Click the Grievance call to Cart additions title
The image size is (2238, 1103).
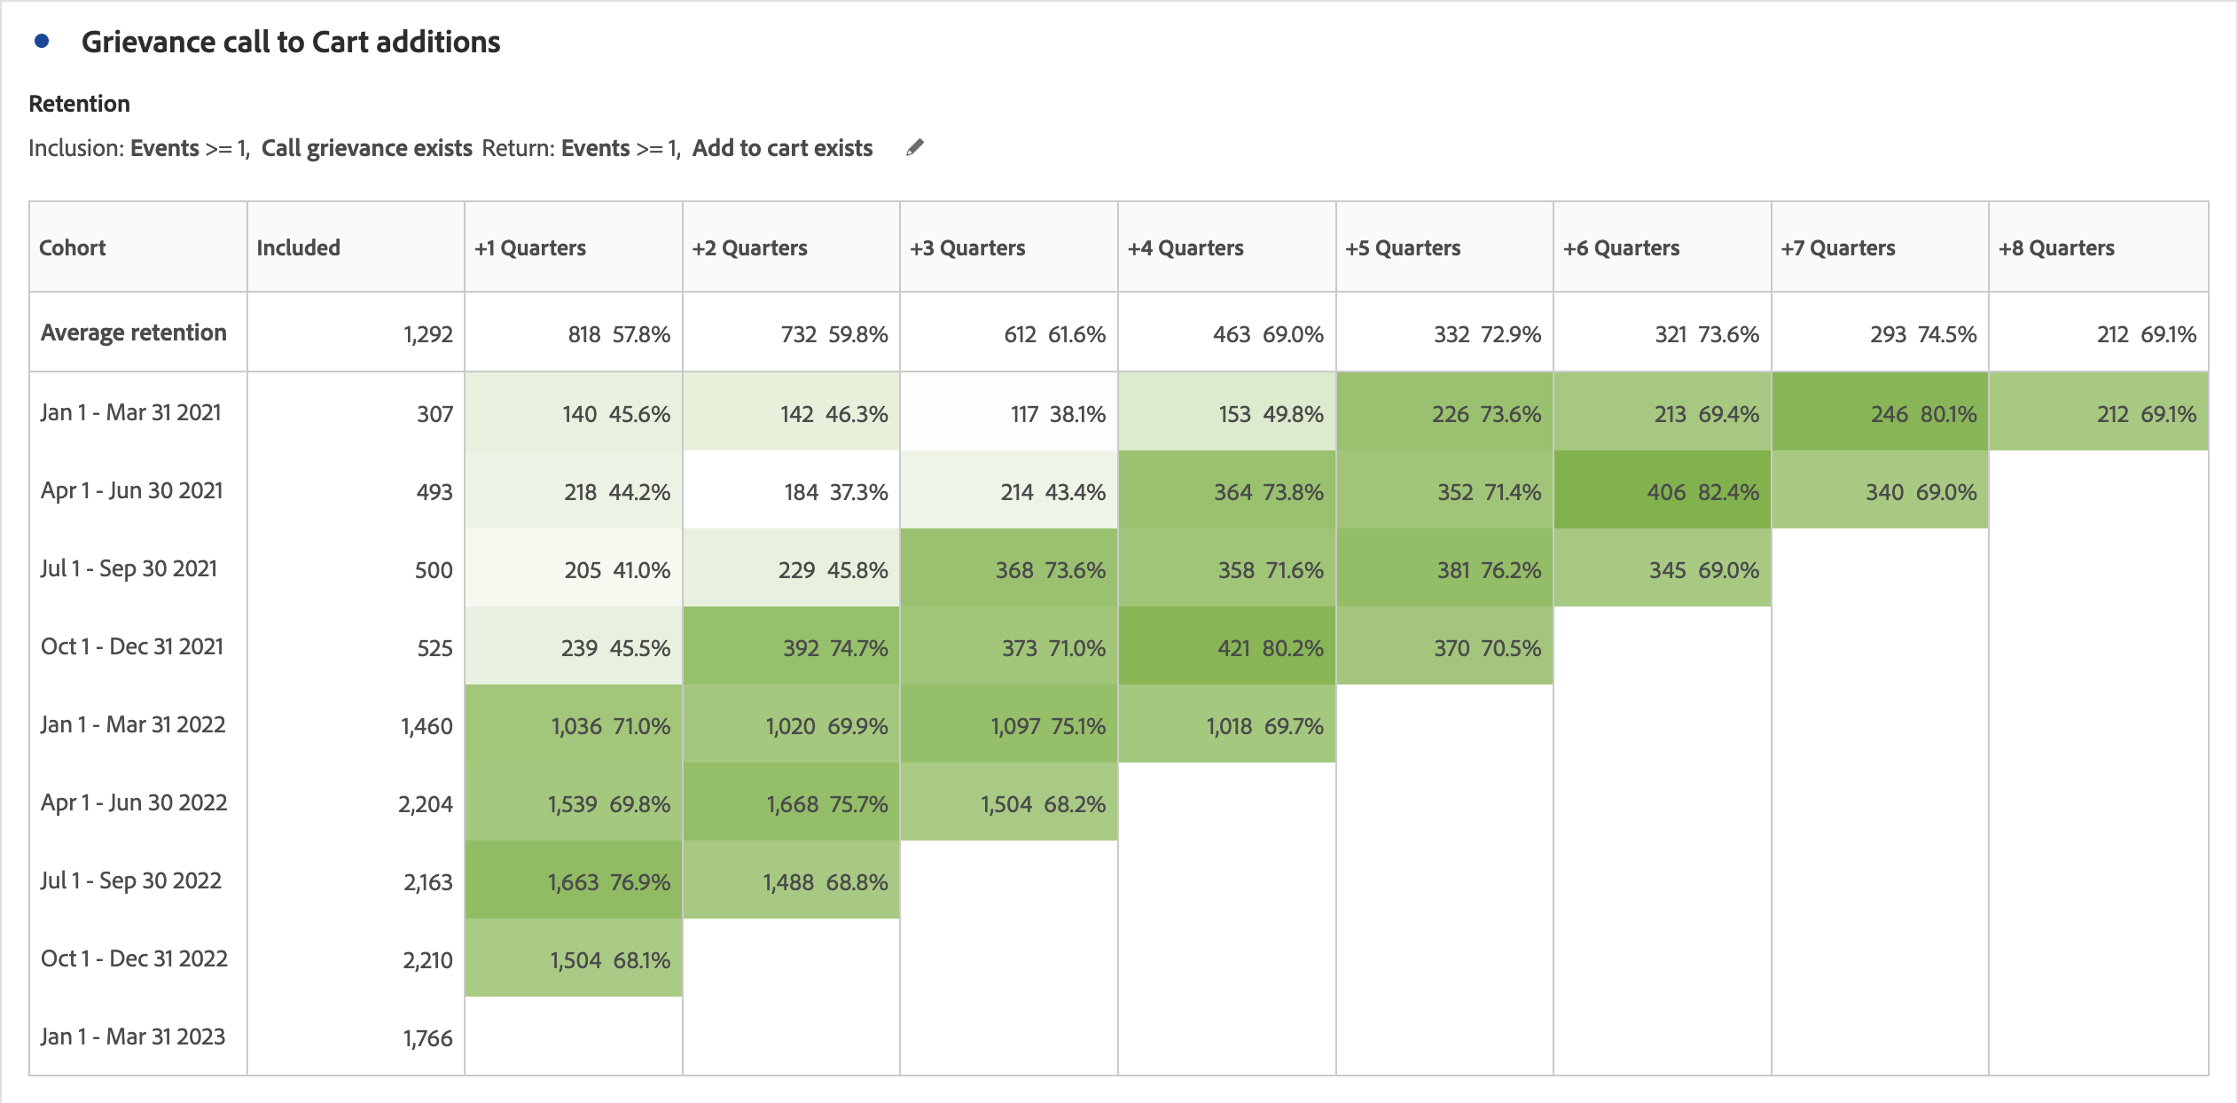tap(291, 42)
